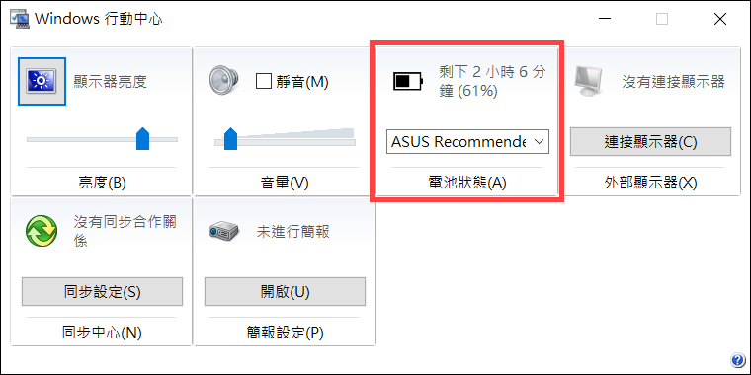Click the 連接顯示器(C) button

(650, 141)
